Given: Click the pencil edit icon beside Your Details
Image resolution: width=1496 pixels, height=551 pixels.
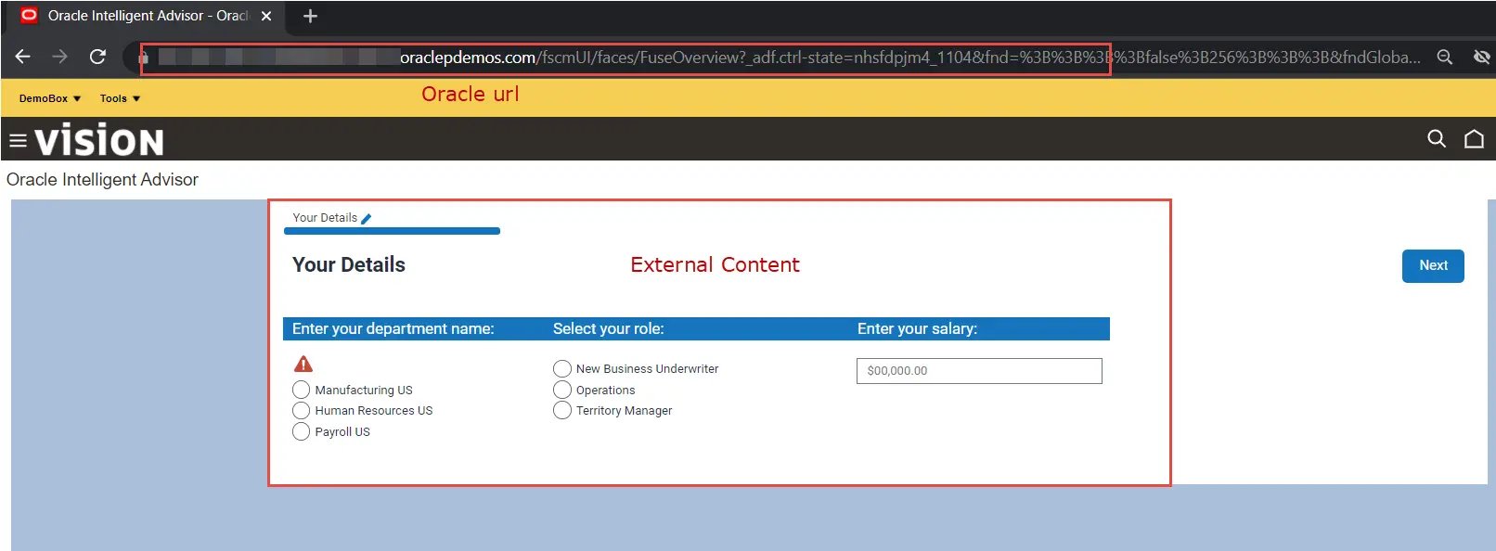Looking at the screenshot, I should click(366, 219).
